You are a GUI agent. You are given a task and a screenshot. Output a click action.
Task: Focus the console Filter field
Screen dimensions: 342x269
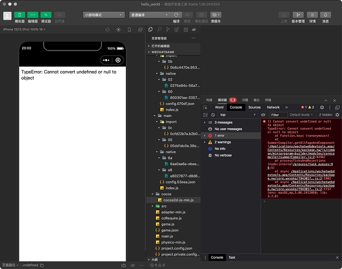(279, 115)
